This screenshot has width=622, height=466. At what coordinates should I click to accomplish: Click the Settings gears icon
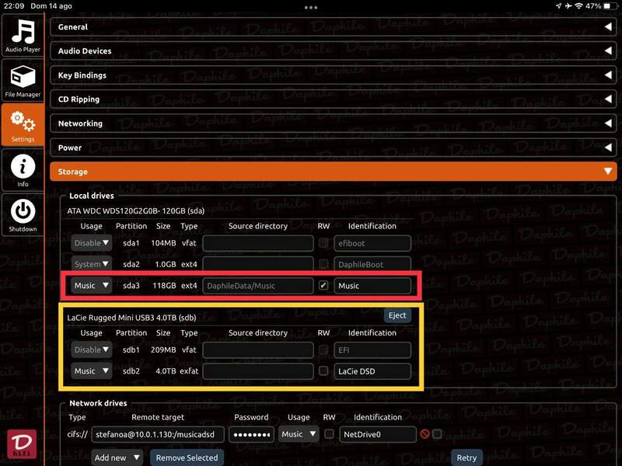[x=23, y=123]
